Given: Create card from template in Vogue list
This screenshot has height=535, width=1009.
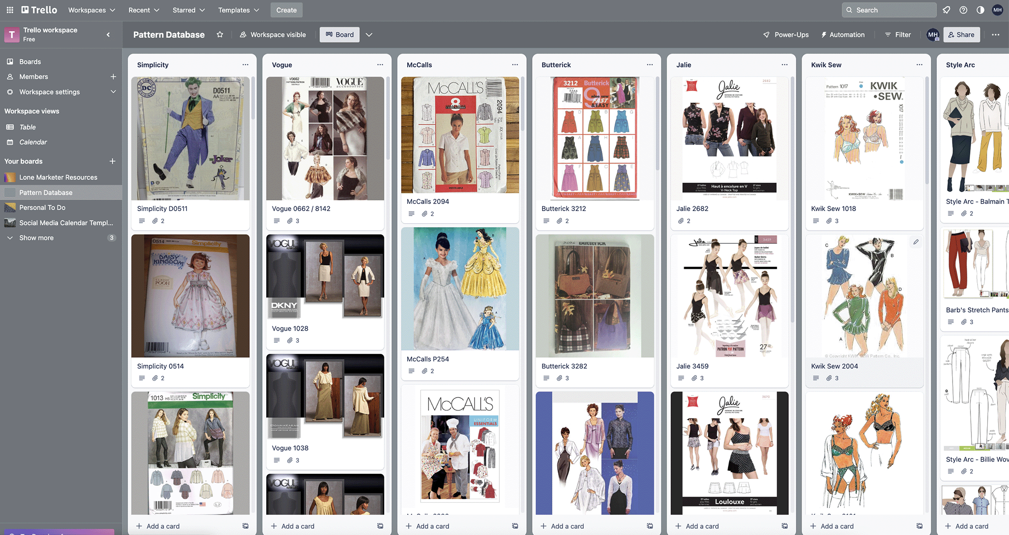Looking at the screenshot, I should 380,526.
